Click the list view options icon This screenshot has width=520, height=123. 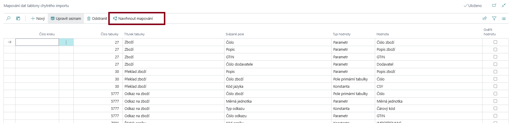point(504,18)
